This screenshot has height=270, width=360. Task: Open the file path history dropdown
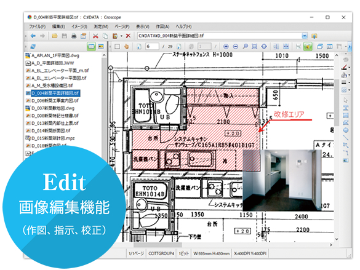pyautogui.click(x=305, y=36)
